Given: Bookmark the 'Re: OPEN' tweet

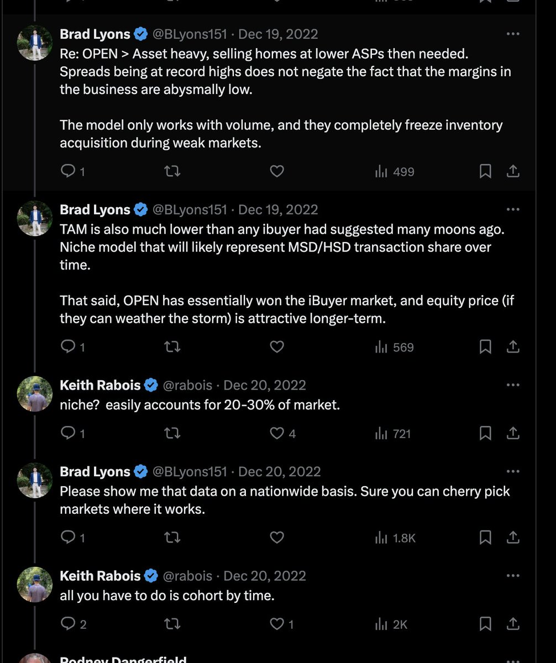Looking at the screenshot, I should click(485, 172).
